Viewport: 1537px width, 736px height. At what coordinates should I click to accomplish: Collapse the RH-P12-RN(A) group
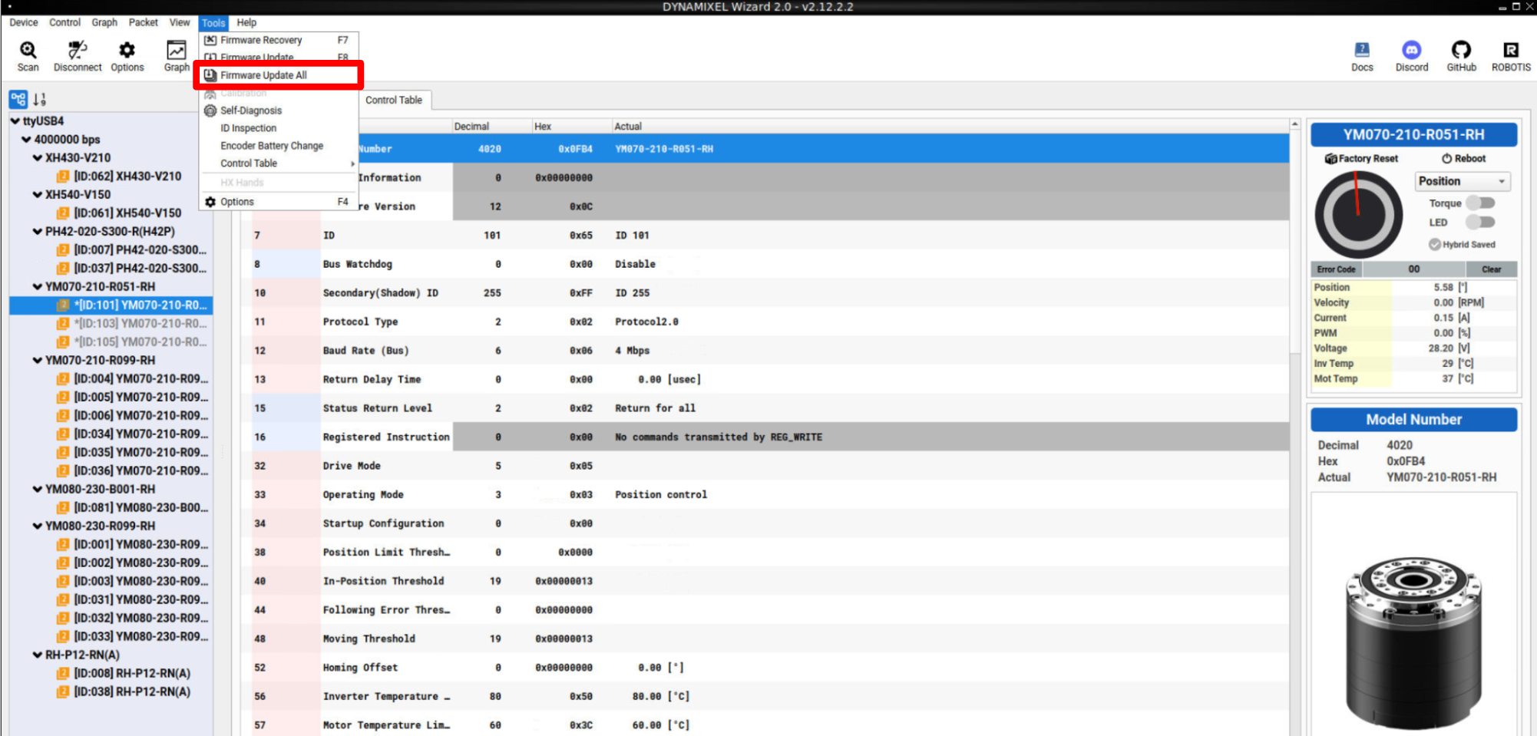point(37,655)
